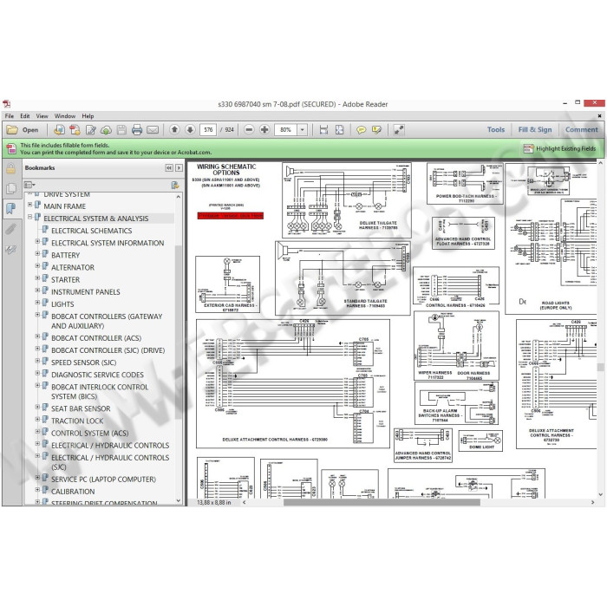This screenshot has width=607, height=607.
Task: Click the Save floppy disk icon
Action: pos(121,130)
